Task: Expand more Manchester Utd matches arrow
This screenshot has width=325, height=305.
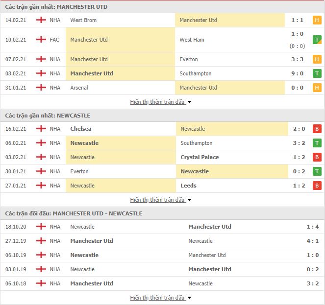Action: point(189,102)
